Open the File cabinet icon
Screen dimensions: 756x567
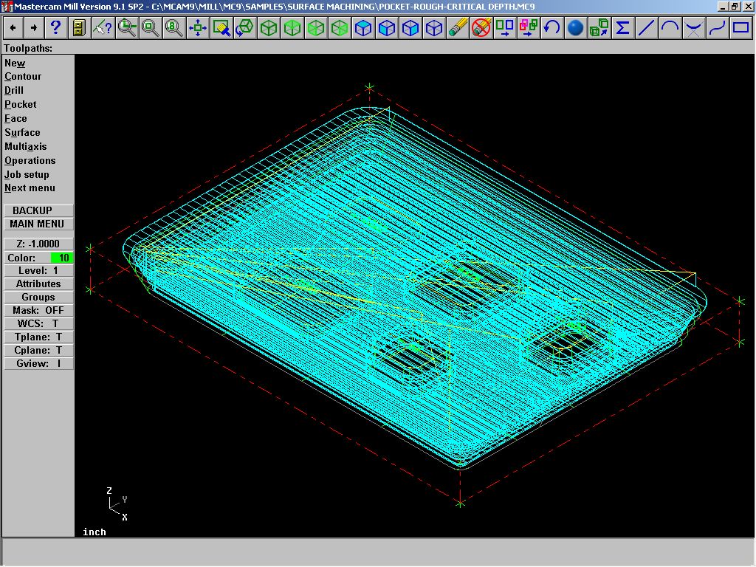click(79, 27)
